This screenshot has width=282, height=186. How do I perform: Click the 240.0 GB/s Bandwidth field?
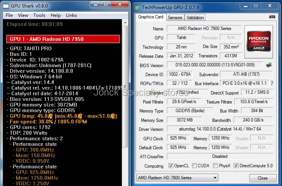[253, 120]
